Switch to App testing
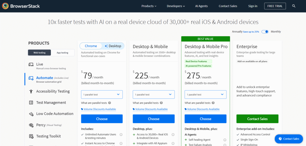 point(62,53)
